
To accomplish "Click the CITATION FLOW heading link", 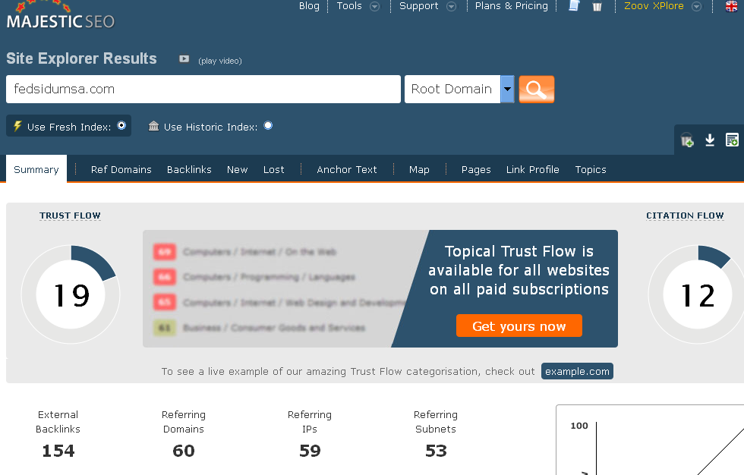I will pos(685,215).
